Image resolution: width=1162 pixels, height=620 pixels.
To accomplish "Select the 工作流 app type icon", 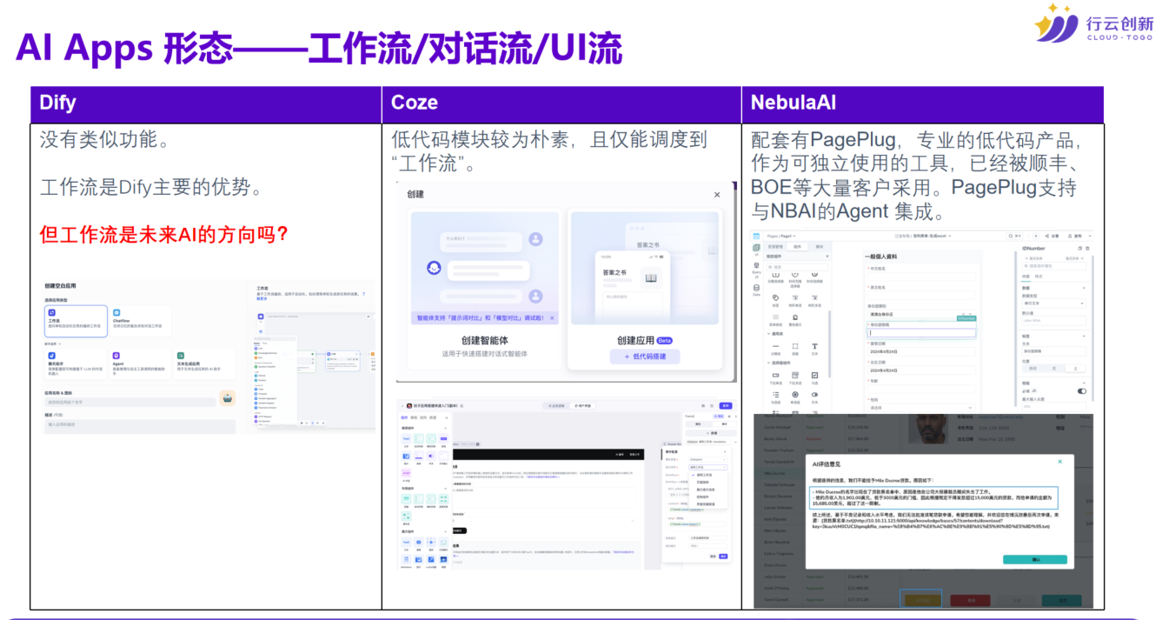I will (x=51, y=313).
